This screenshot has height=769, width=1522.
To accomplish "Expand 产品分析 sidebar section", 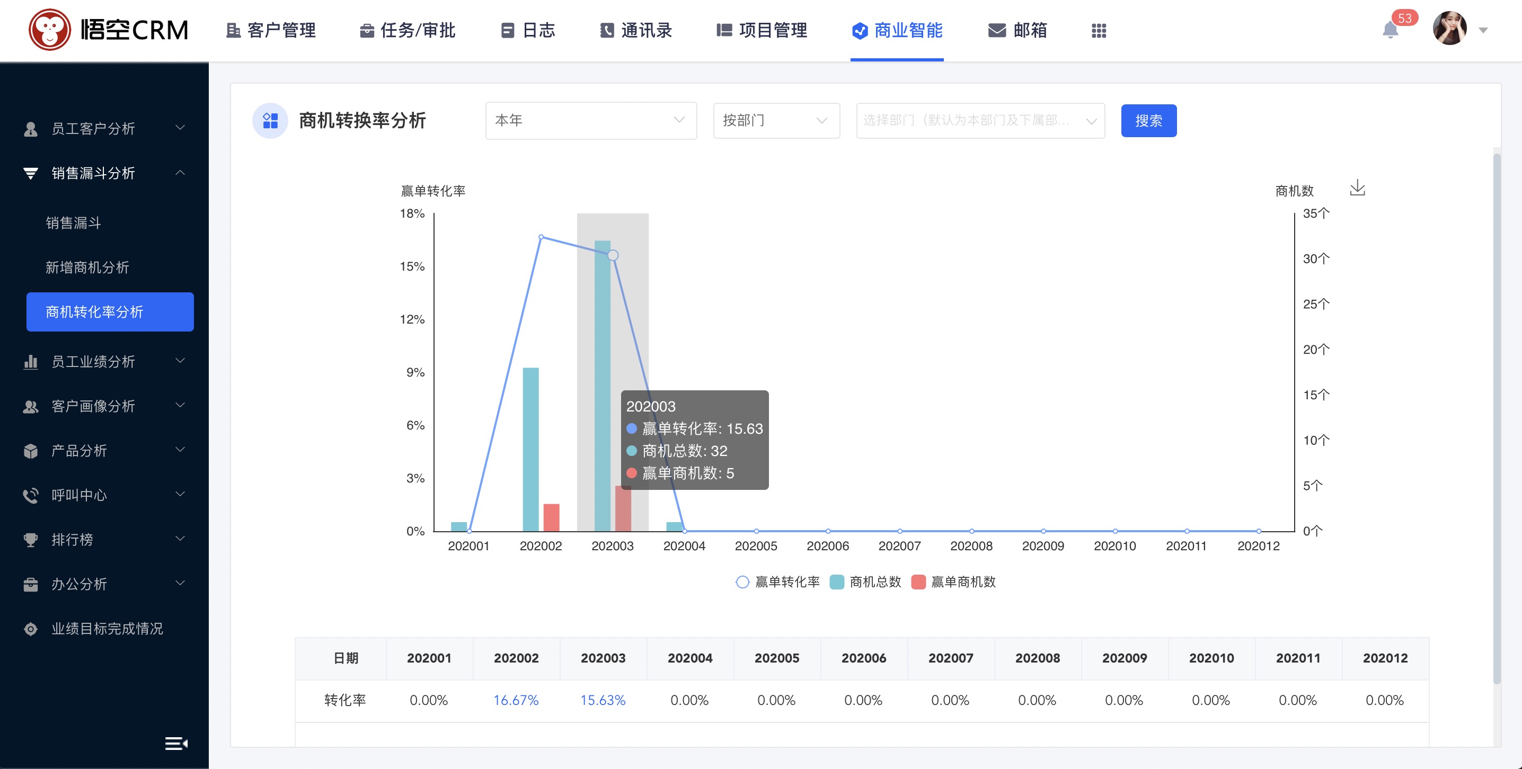I will pyautogui.click(x=104, y=450).
